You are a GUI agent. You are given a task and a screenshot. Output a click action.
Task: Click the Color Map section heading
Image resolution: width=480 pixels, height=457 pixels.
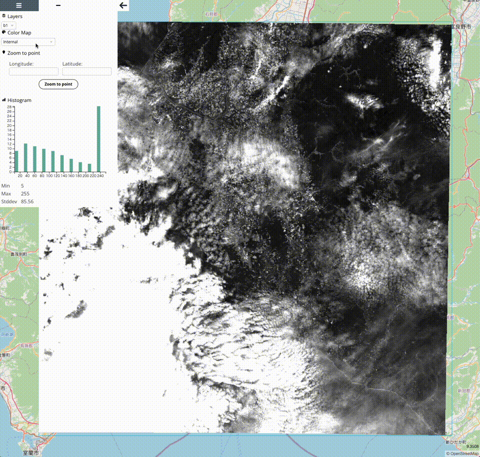19,32
